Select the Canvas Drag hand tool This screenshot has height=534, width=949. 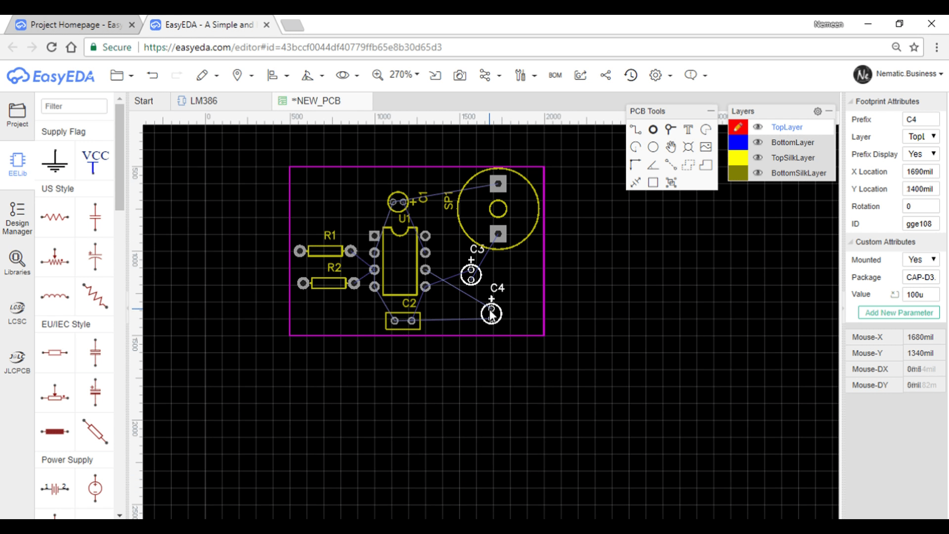click(671, 147)
